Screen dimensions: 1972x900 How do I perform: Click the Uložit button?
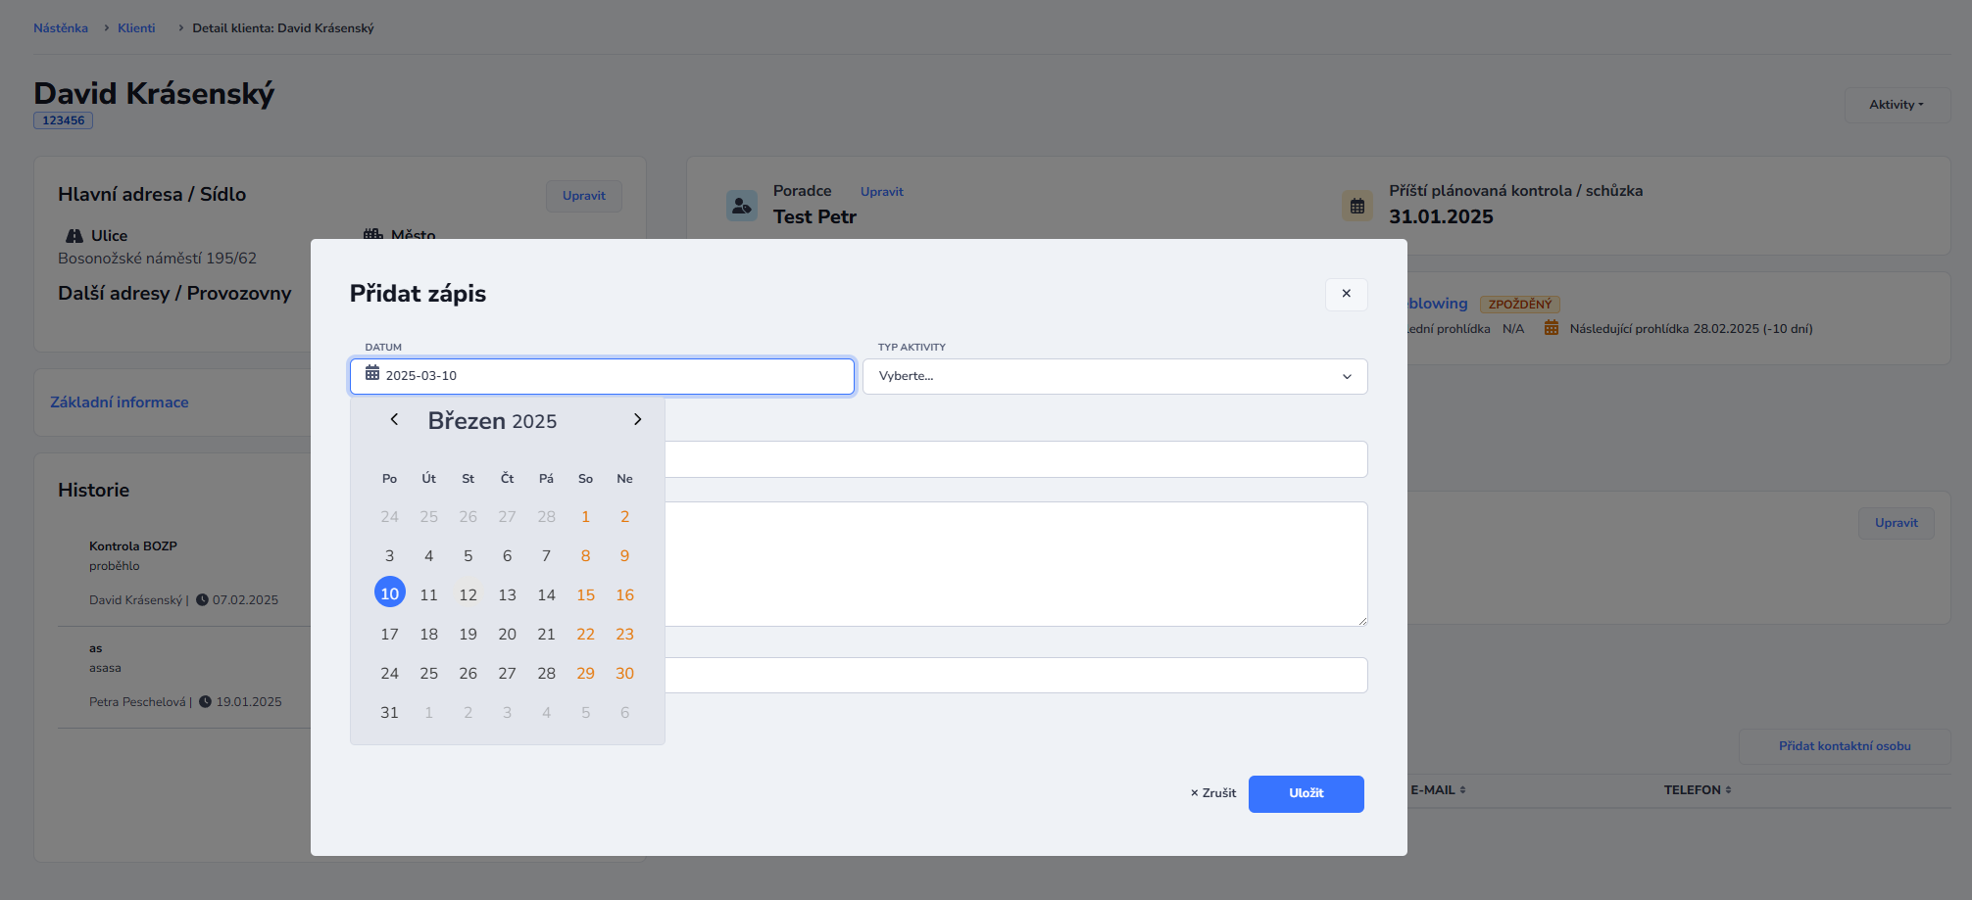[x=1306, y=793]
